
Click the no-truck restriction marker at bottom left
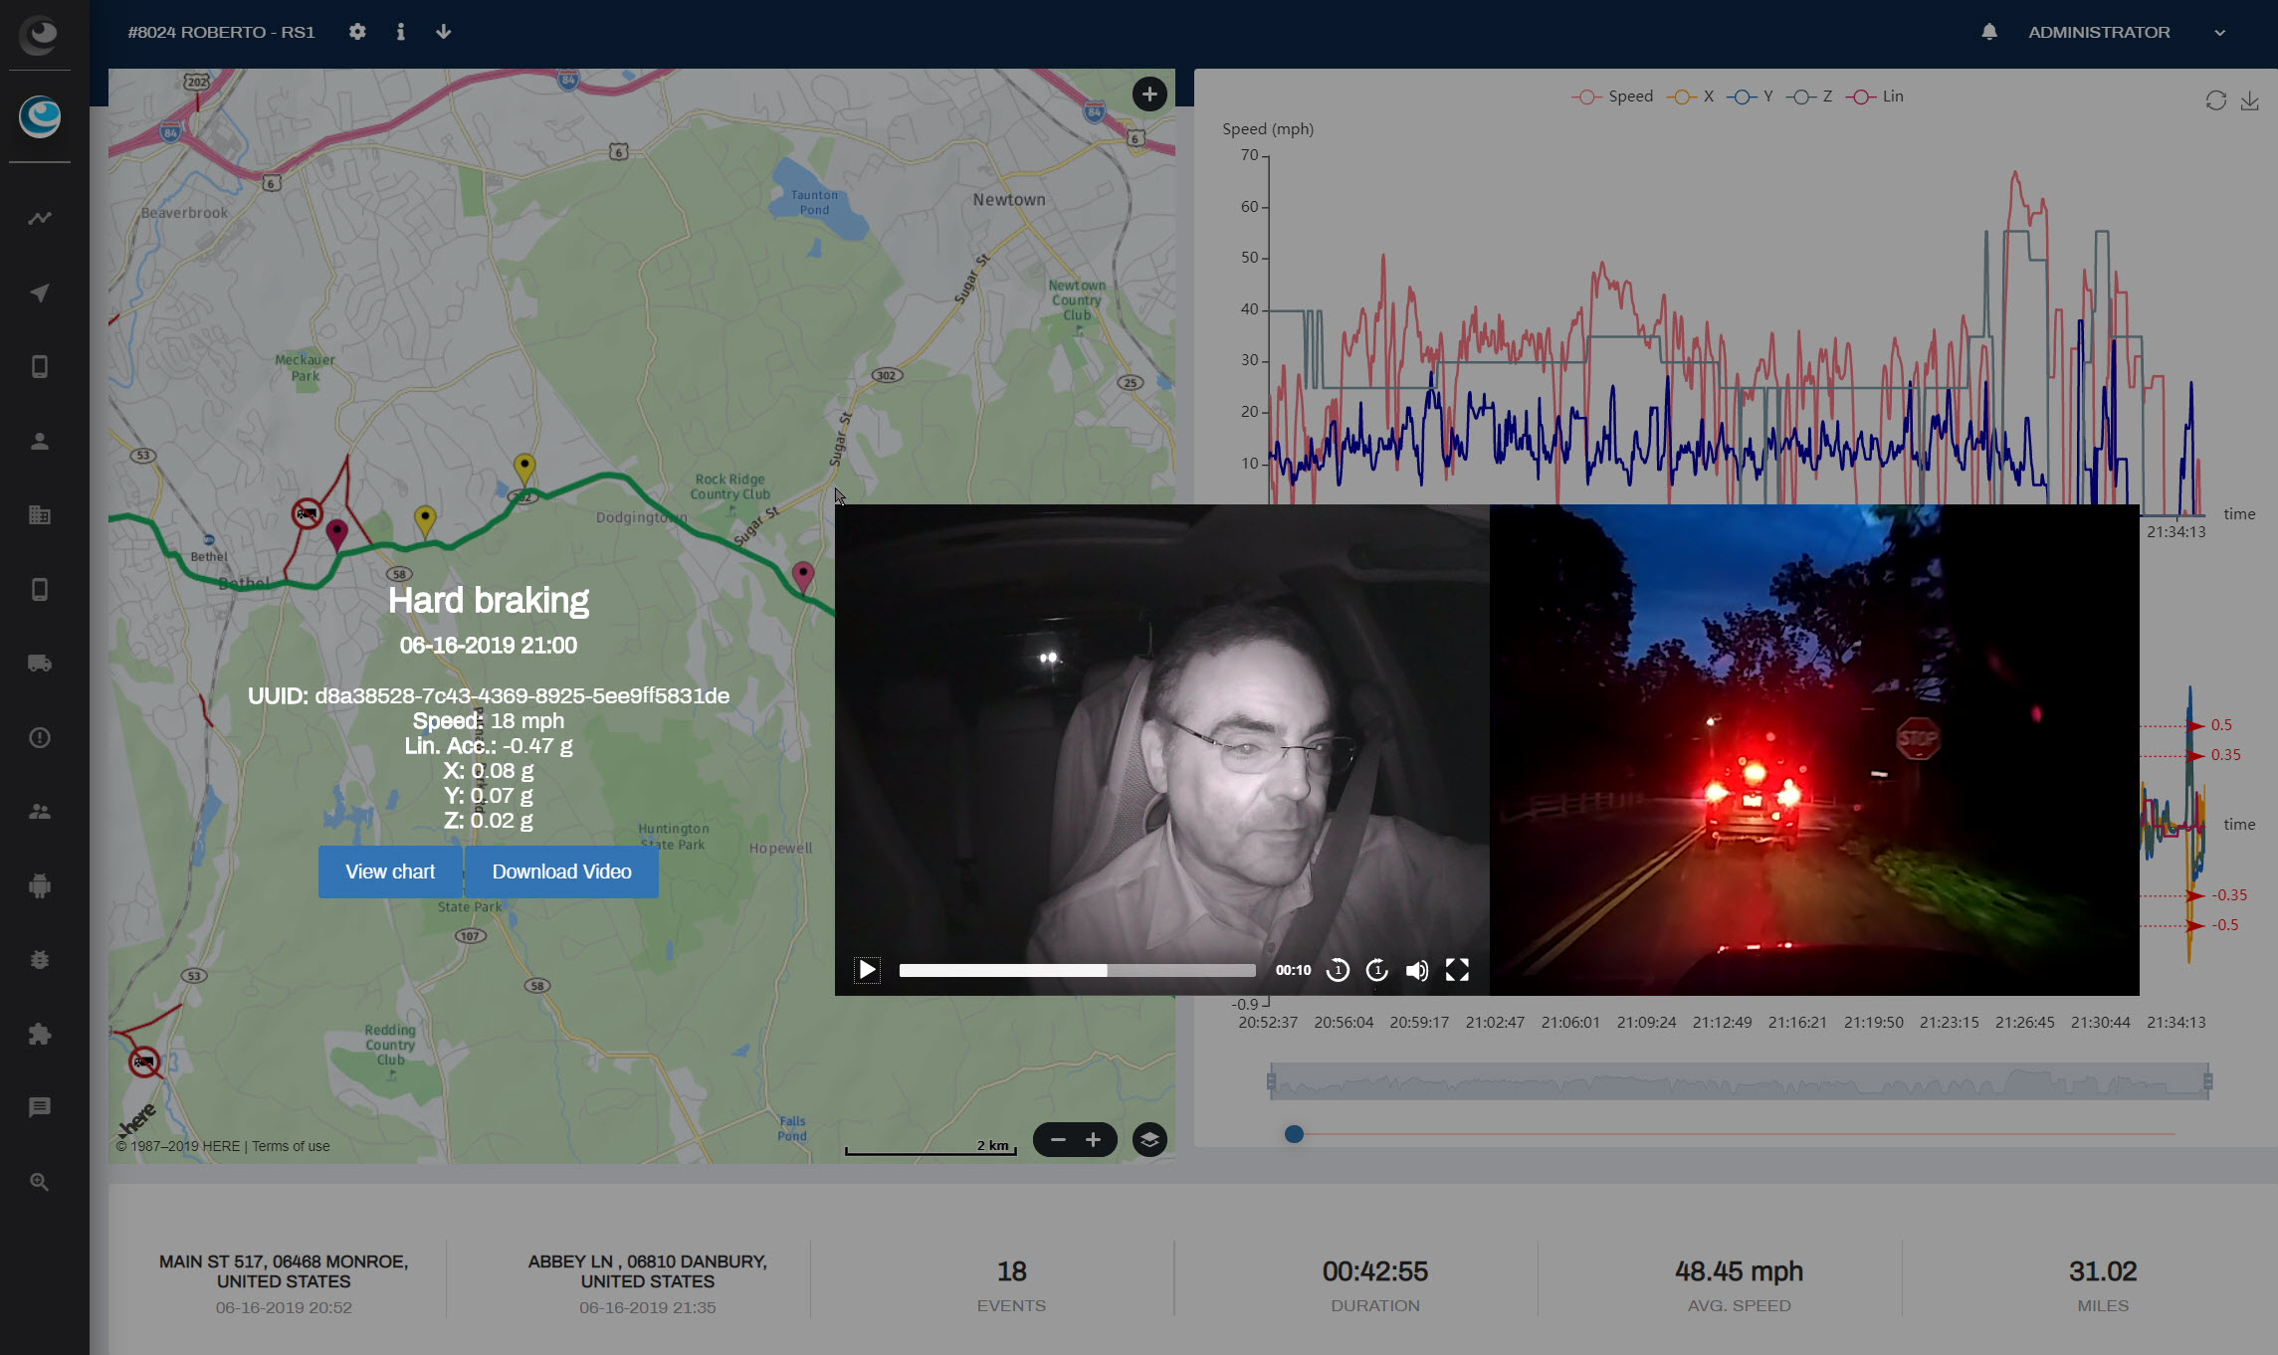point(144,1062)
